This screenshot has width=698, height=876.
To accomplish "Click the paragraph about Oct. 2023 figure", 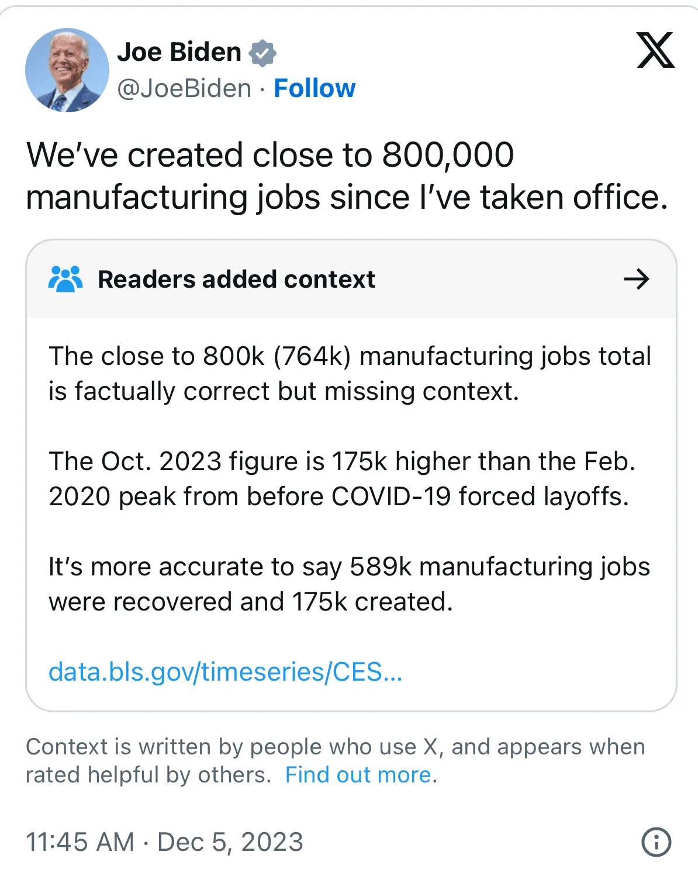I will pyautogui.click(x=342, y=479).
